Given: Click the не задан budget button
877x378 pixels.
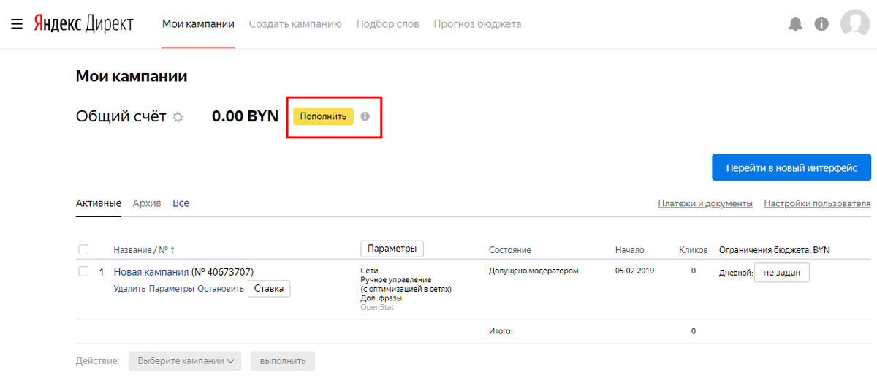Looking at the screenshot, I should pos(782,272).
